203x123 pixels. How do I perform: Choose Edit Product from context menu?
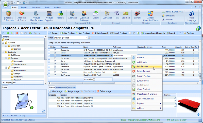tap(147, 67)
